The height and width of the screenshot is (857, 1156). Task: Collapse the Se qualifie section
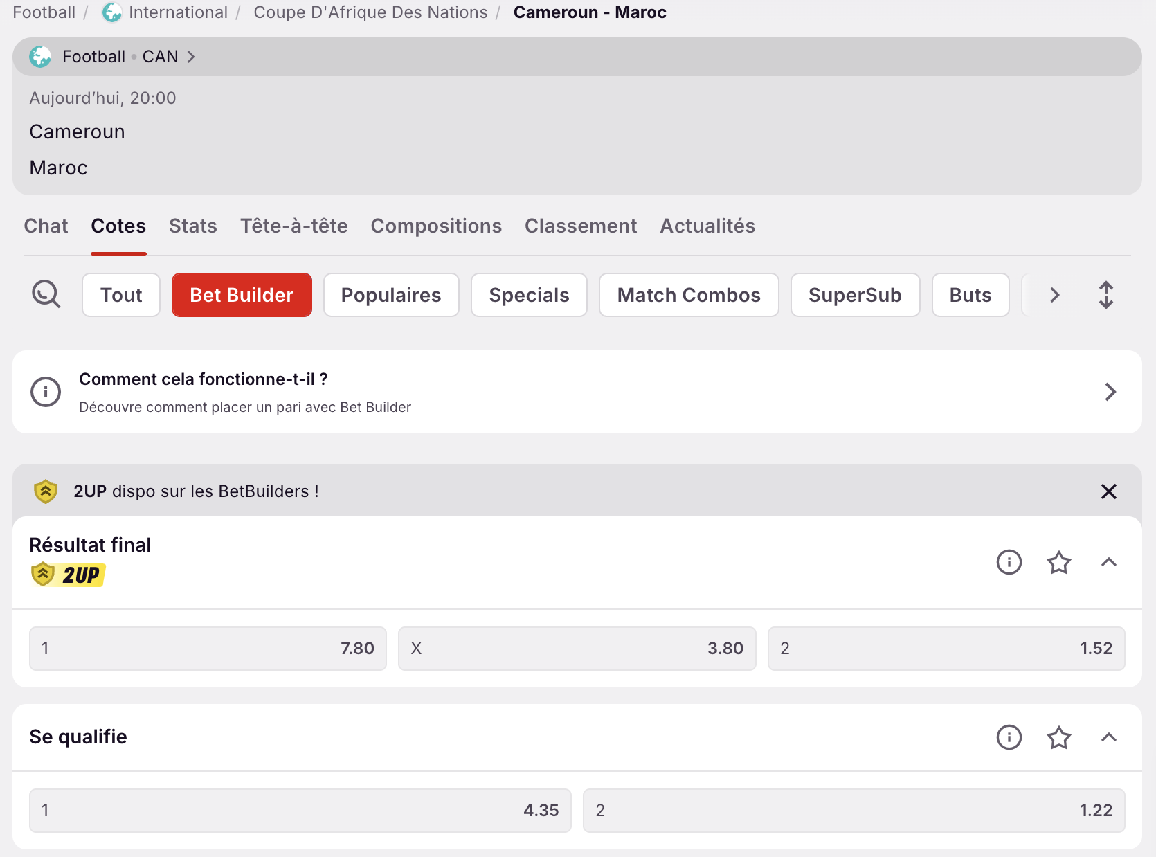tap(1108, 737)
